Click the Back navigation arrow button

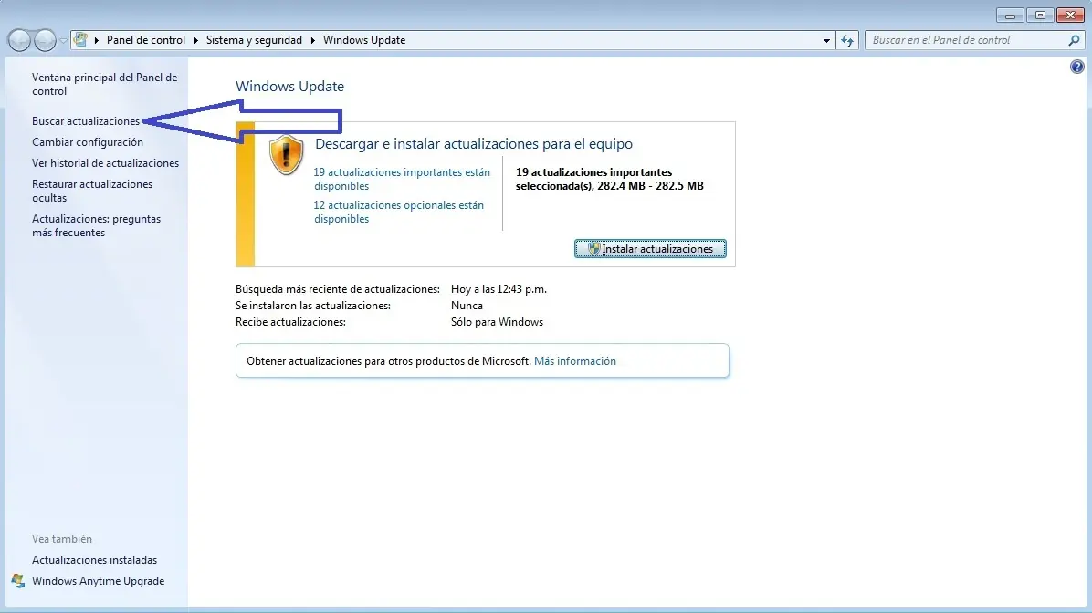(x=19, y=40)
